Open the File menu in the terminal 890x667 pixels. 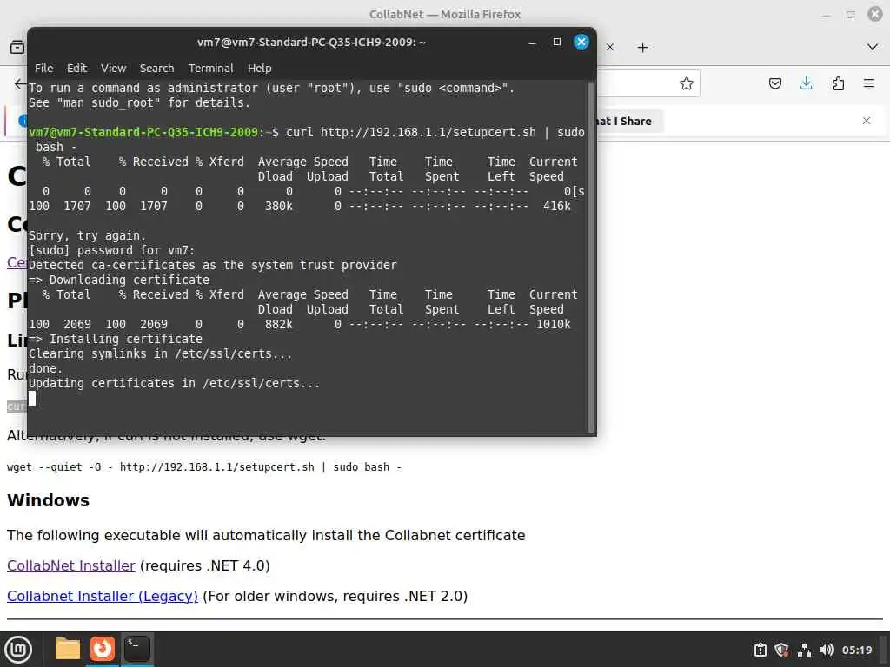tap(43, 68)
